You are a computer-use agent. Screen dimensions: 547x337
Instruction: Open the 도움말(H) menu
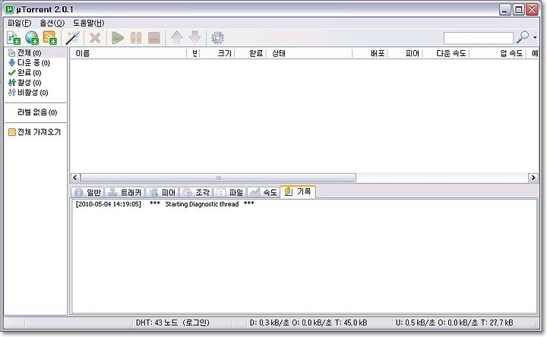(x=88, y=23)
